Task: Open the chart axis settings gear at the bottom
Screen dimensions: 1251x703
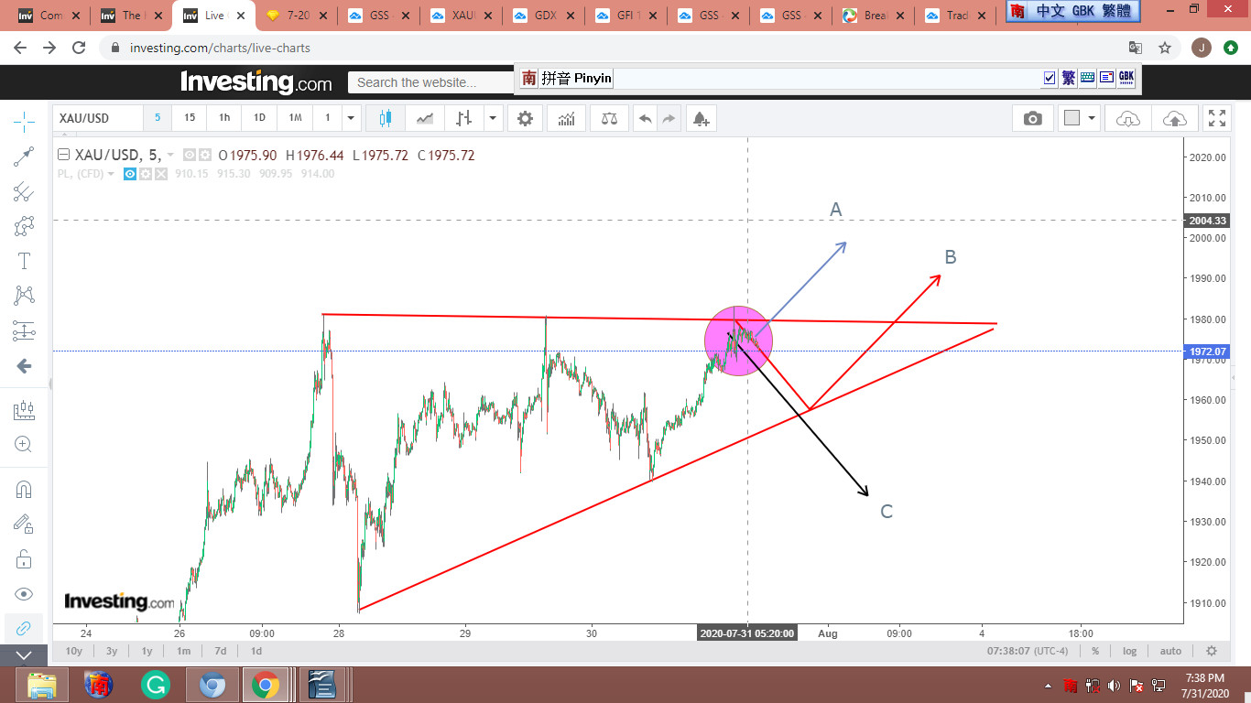Action: click(x=1212, y=651)
